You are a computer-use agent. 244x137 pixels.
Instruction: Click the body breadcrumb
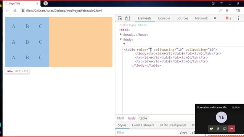coord(132,118)
